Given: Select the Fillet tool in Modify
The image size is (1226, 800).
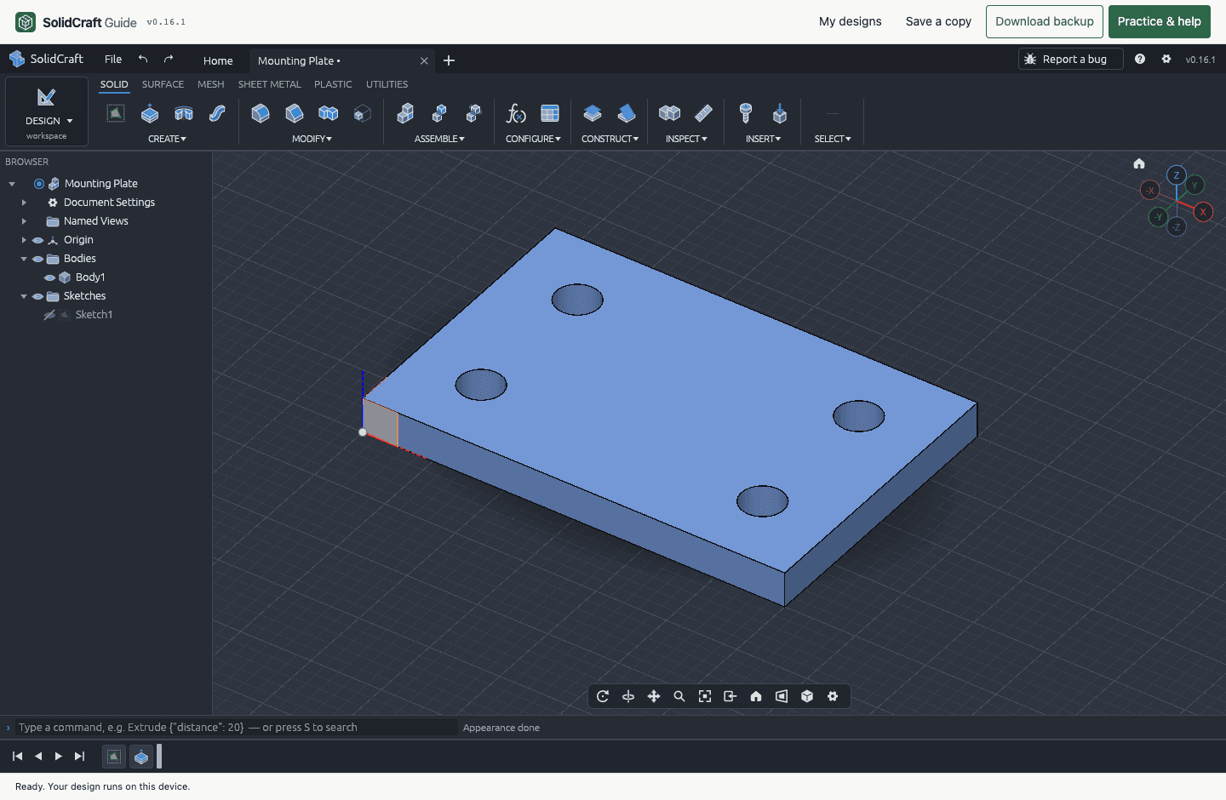Looking at the screenshot, I should 261,113.
